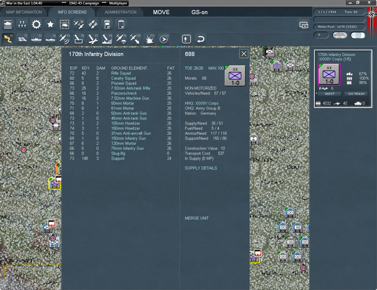The width and height of the screenshot is (377, 290).
Task: Open the Support ground element
Action: (118, 158)
